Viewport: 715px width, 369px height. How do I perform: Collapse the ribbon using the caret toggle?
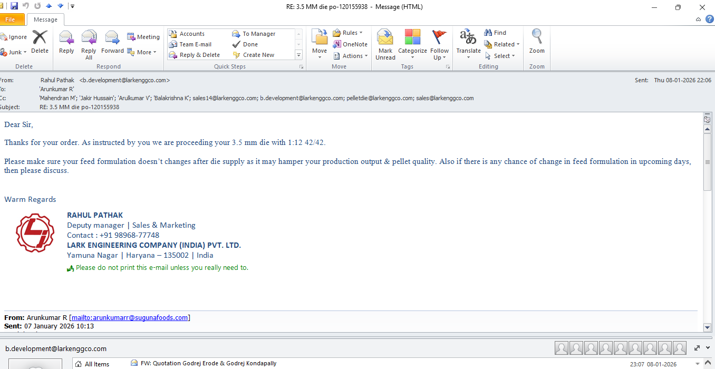[698, 20]
